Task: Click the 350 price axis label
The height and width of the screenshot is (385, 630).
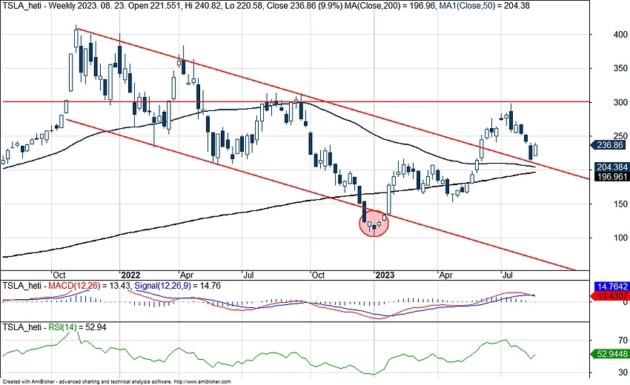Action: coord(620,68)
